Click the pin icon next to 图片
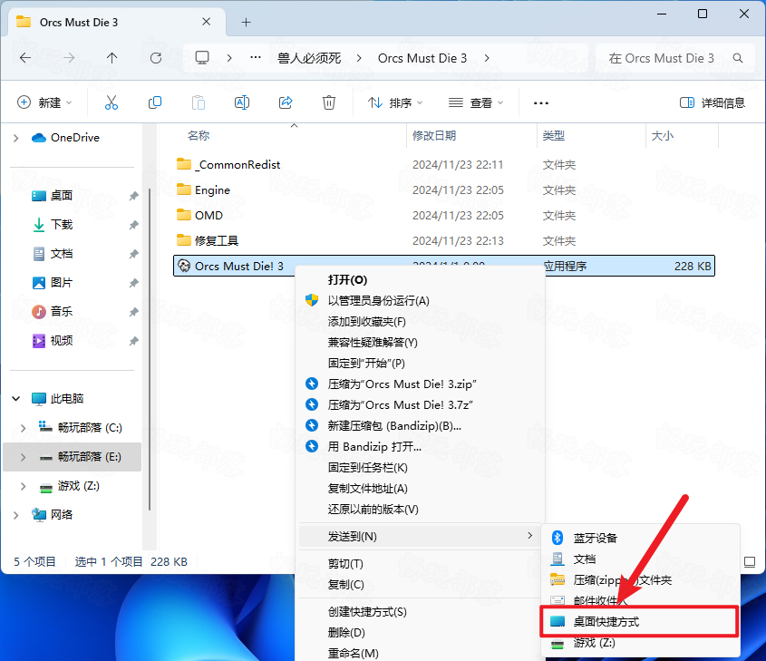Viewport: 766px width, 661px height. 133,283
